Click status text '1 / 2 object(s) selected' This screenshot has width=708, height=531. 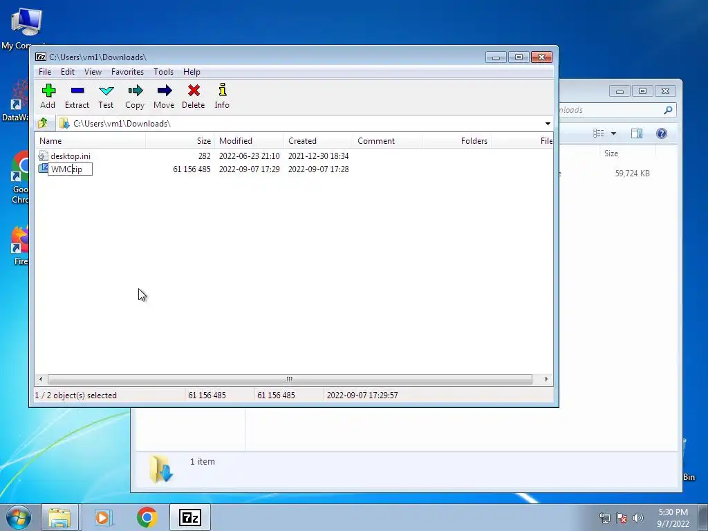tap(76, 395)
